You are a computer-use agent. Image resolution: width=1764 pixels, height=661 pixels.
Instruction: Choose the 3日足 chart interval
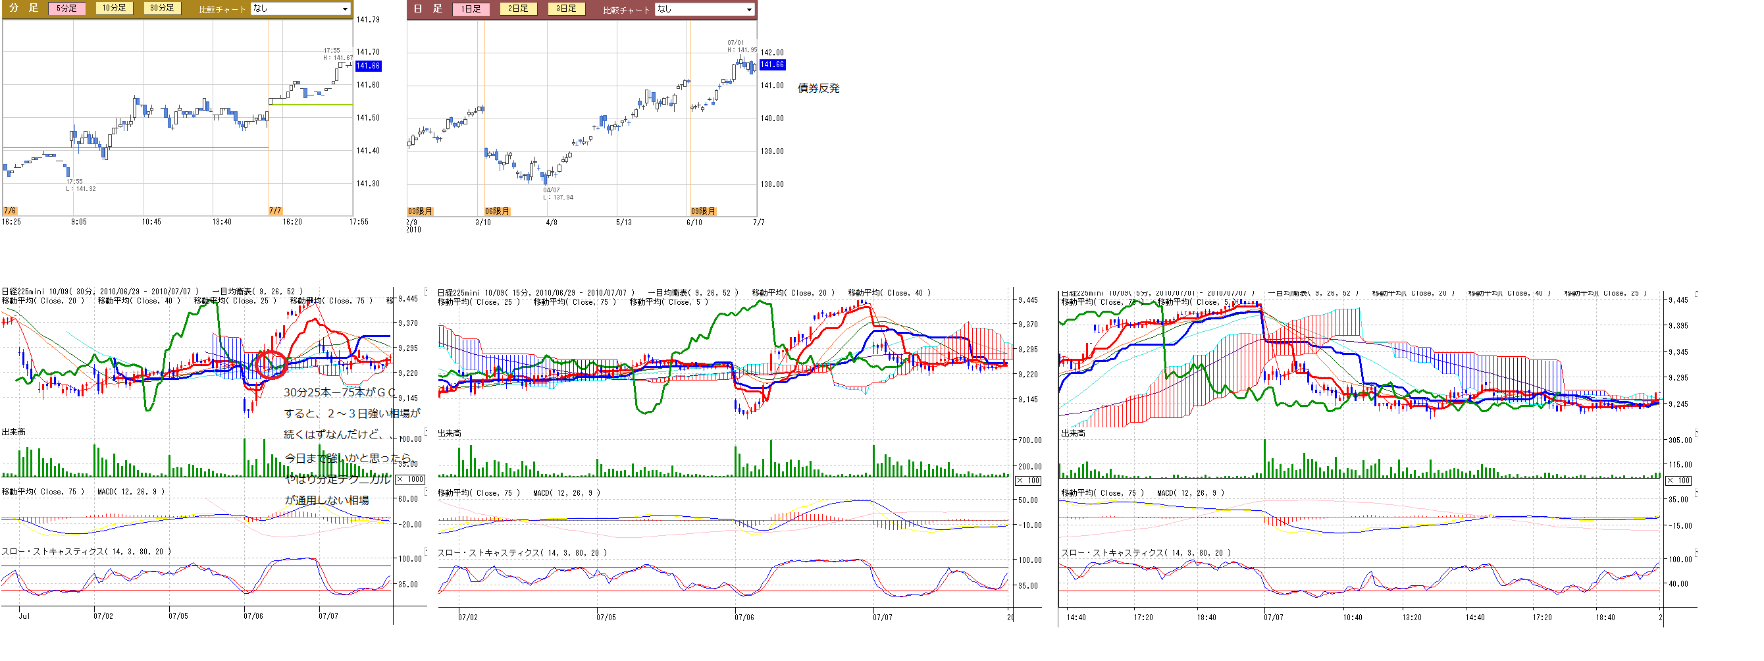565,9
